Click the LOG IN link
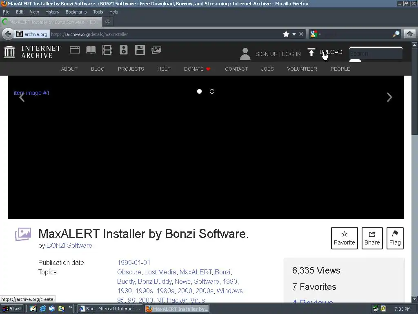Image resolution: width=418 pixels, height=314 pixels. click(x=291, y=54)
